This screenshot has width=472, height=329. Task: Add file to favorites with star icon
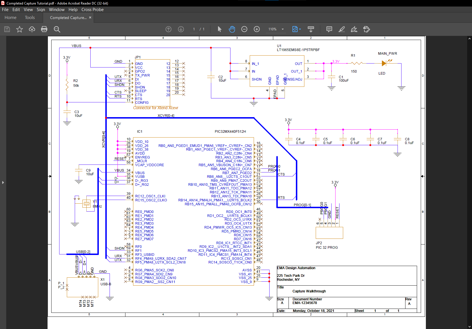20,29
